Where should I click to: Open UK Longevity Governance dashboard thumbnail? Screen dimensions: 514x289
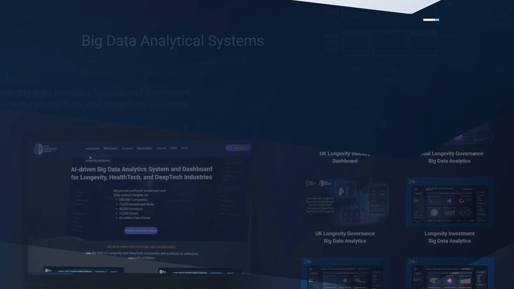click(x=345, y=202)
